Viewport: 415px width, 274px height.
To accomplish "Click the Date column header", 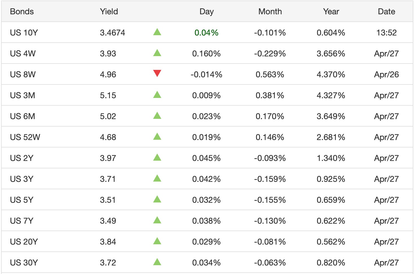I will [x=386, y=12].
